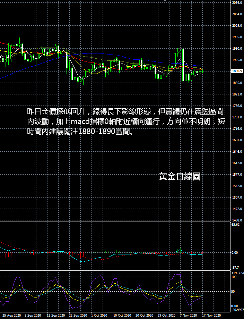
Task: Click the 1 Oct 2020 date label
Action: [99, 315]
